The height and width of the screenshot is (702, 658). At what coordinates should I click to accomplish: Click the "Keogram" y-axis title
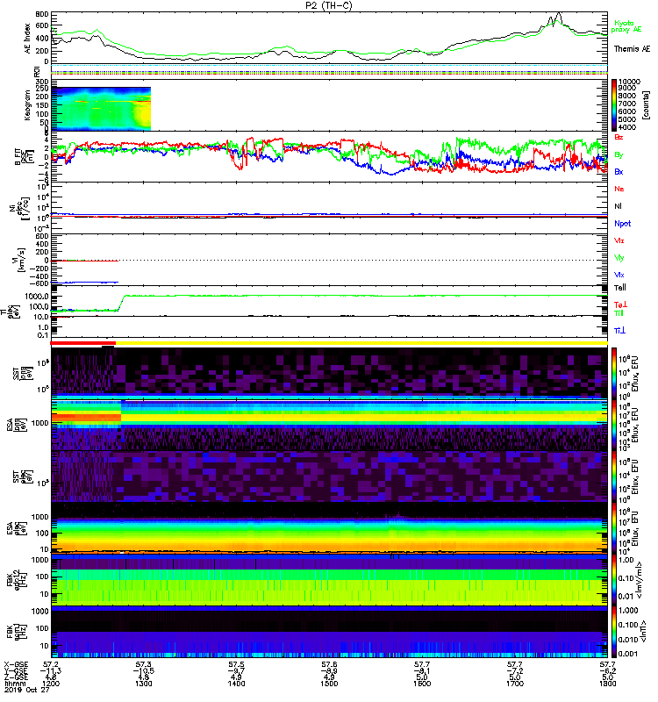click(x=28, y=105)
